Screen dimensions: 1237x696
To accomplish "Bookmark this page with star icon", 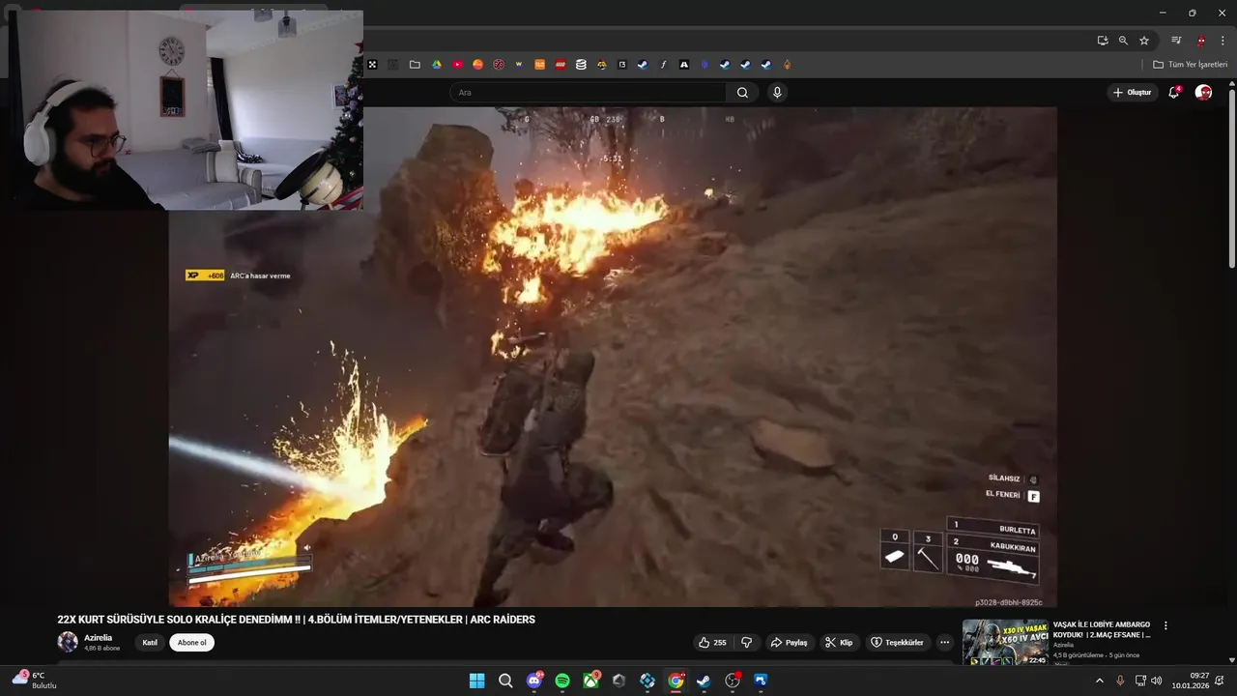I will pos(1144,41).
